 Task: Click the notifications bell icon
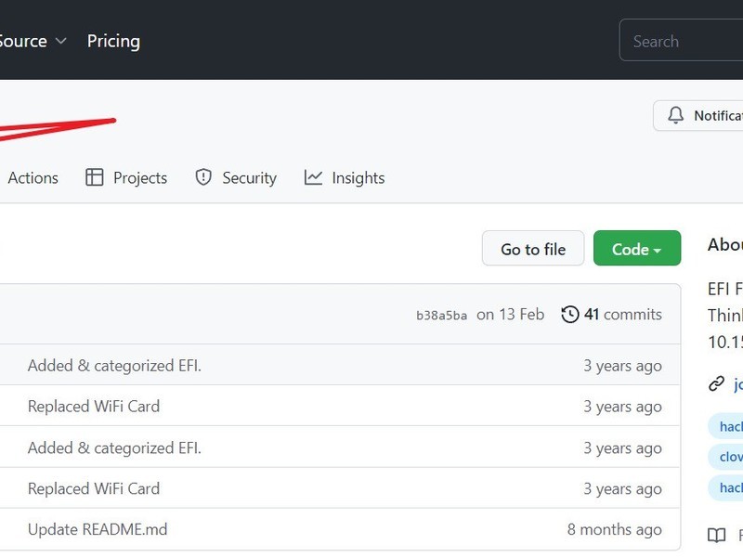point(676,115)
